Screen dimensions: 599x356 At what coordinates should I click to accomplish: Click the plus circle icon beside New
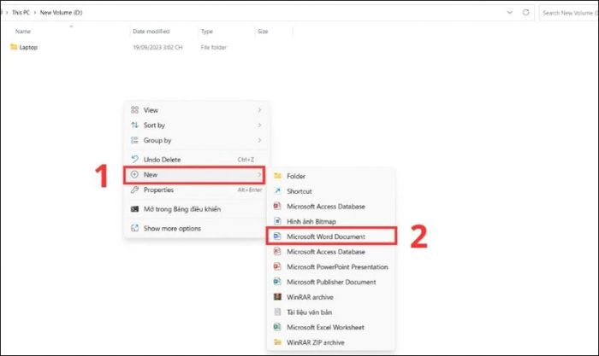(x=134, y=174)
